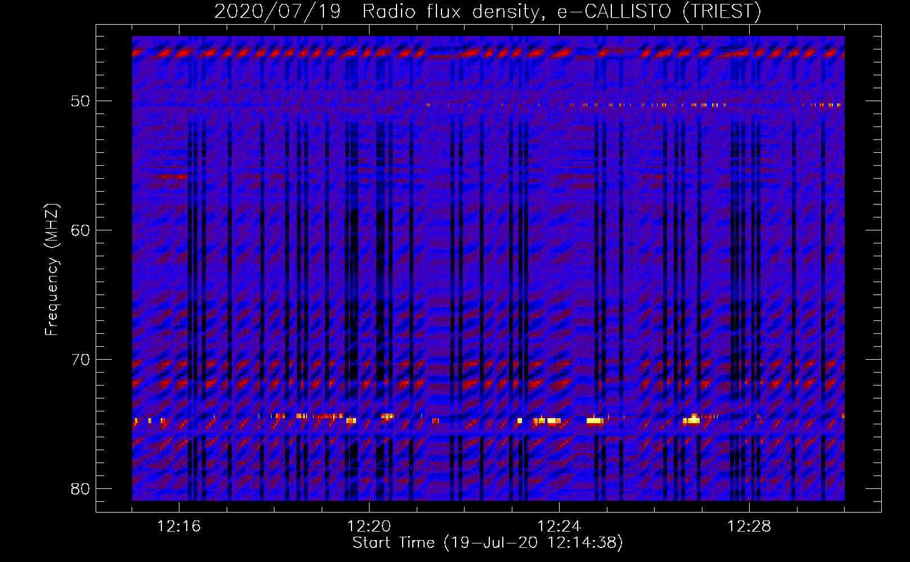This screenshot has width=910, height=562.
Task: Click the 80 frequency tick label
Action: click(80, 489)
